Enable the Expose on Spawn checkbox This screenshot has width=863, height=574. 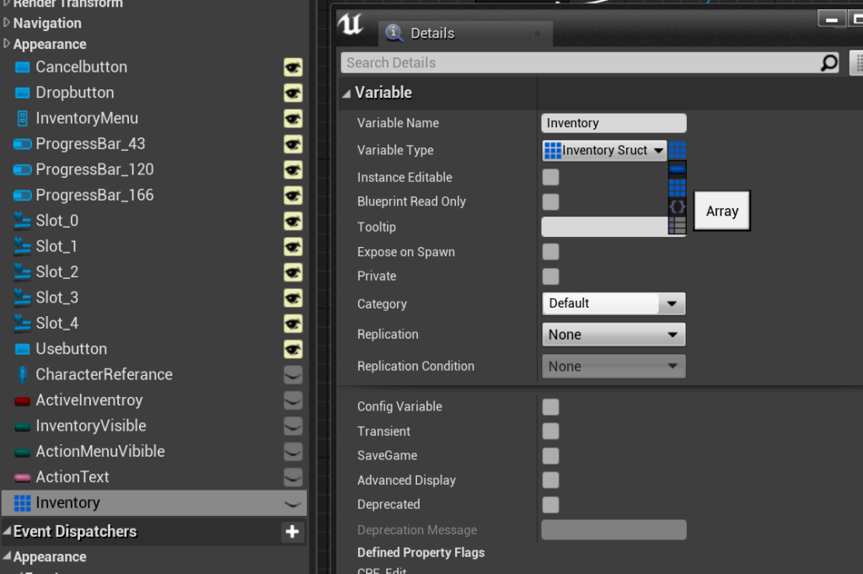pos(550,252)
